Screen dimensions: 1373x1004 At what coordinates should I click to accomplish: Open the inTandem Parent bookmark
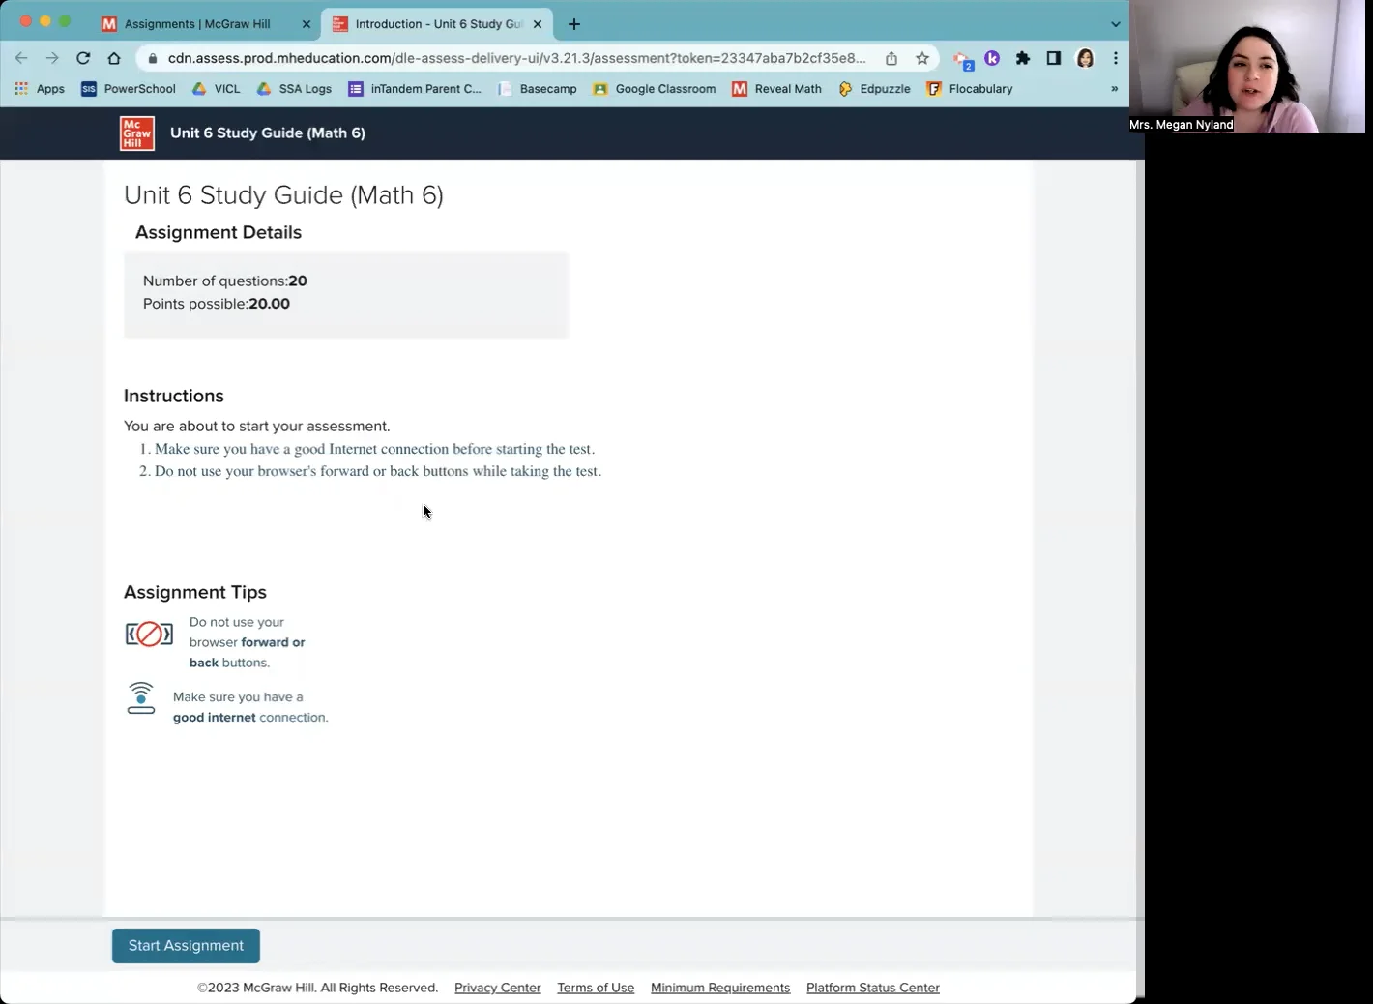pos(415,89)
